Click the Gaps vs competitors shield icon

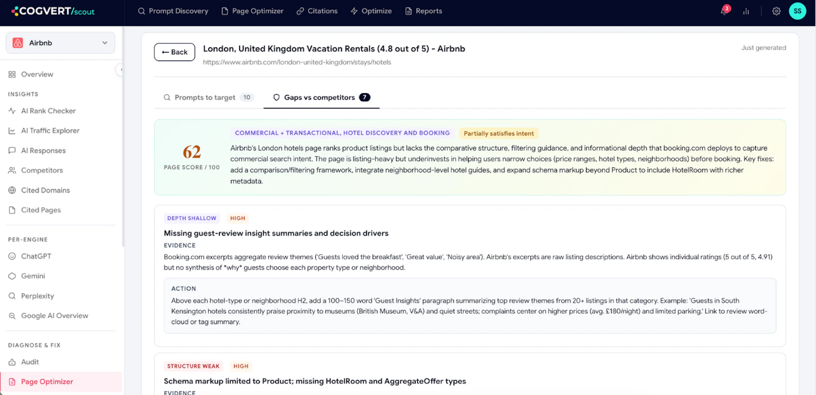coord(276,97)
